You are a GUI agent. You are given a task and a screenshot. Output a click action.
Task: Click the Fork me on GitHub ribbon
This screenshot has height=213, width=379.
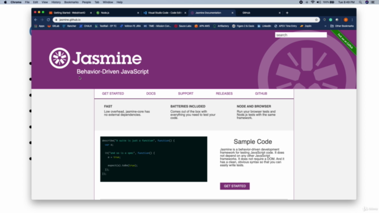point(345,41)
